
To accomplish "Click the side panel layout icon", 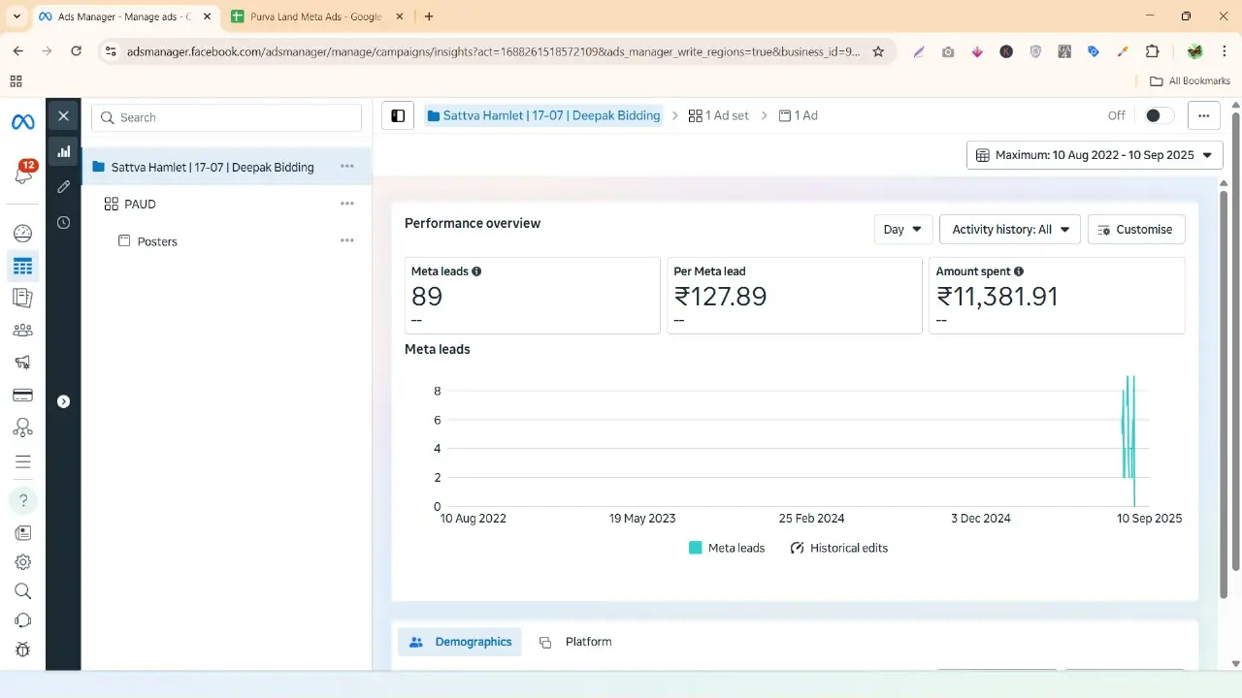I will pyautogui.click(x=398, y=115).
